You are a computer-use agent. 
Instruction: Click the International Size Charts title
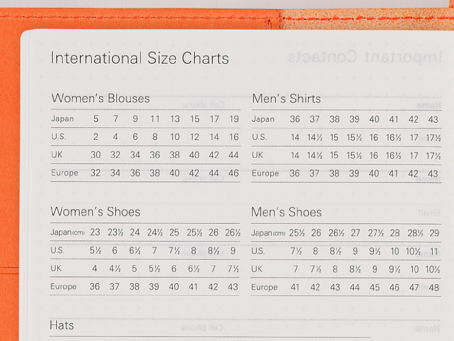tap(140, 59)
